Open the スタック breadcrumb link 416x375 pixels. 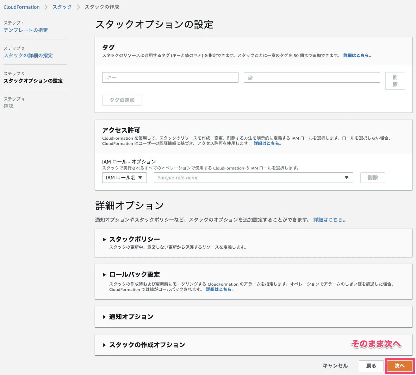pyautogui.click(x=62, y=7)
